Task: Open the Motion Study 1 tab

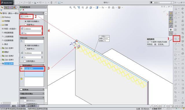Action: [x=32, y=106]
